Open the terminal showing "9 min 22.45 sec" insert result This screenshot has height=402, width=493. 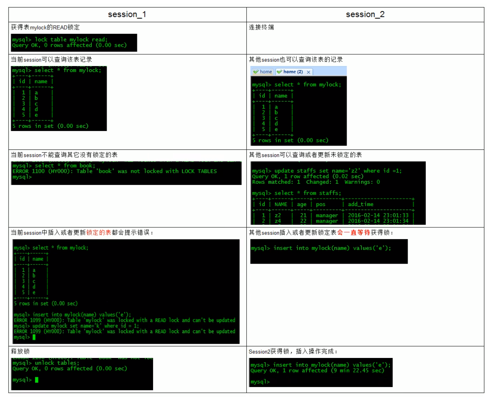tap(321, 372)
